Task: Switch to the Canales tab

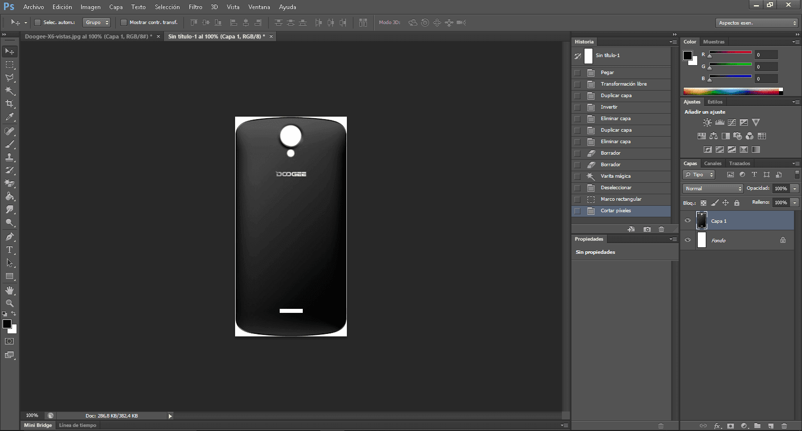Action: pos(713,164)
